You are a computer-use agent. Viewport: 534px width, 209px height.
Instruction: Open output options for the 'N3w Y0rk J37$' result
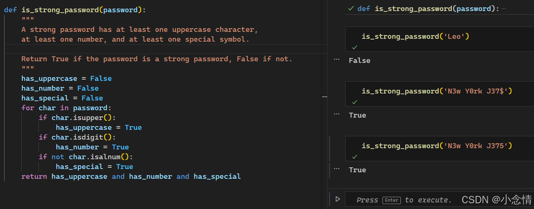tap(337, 114)
